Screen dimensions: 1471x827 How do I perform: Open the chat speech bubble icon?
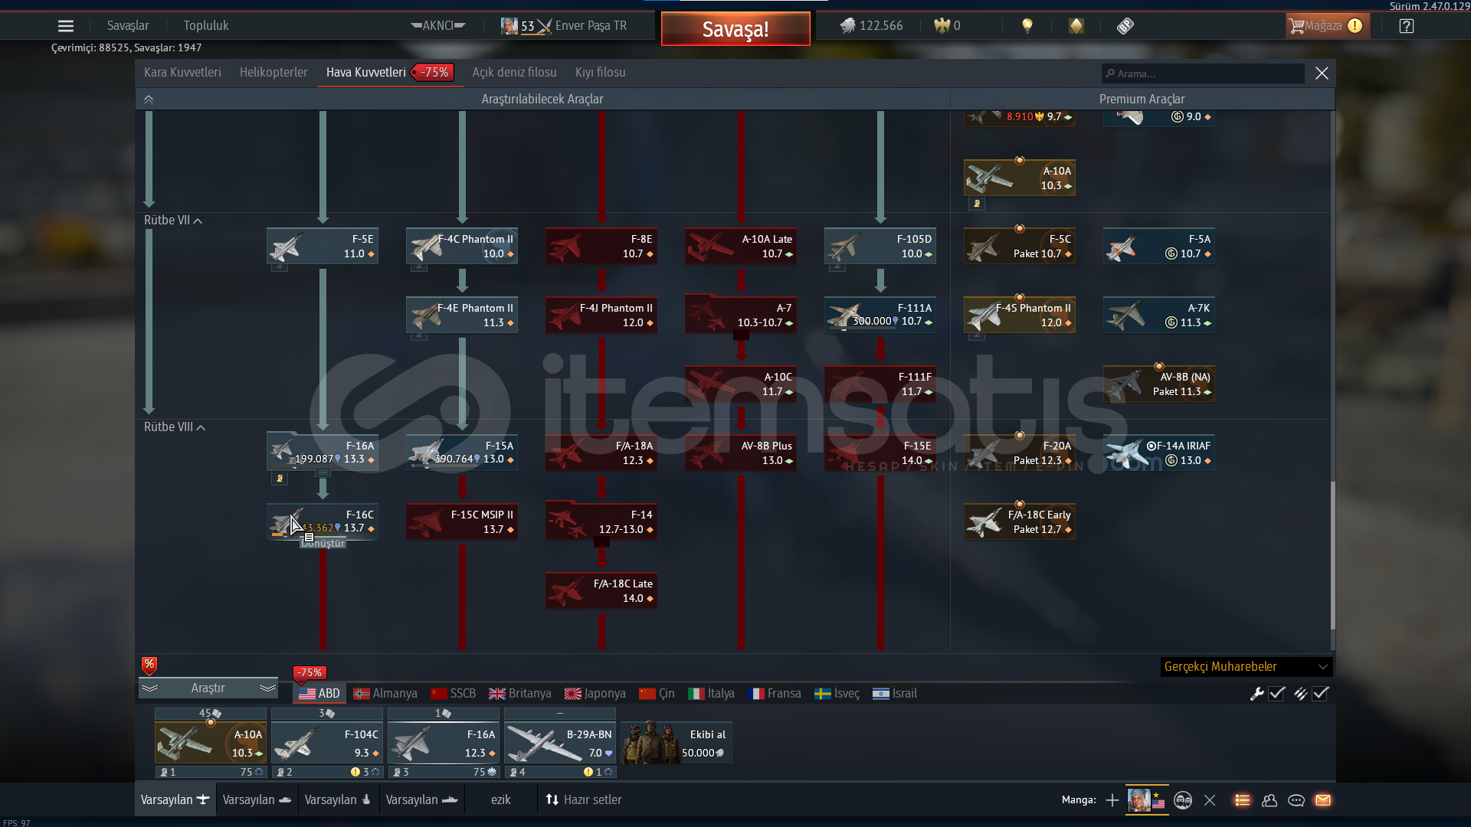1296,800
